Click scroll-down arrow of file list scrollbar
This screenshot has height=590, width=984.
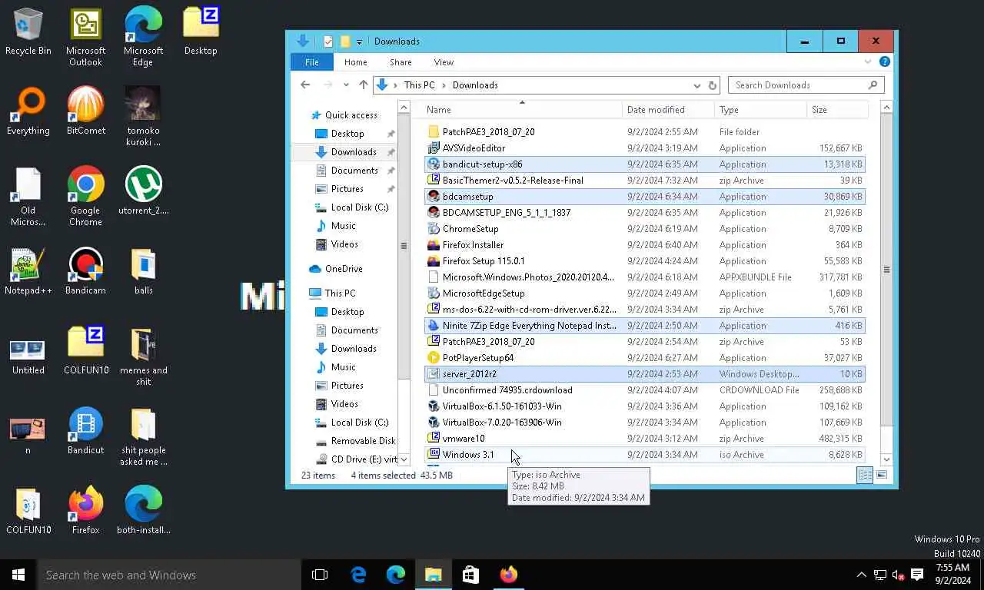click(x=886, y=459)
